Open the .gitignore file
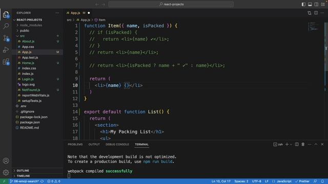This screenshot has height=184, width=328. coord(27,111)
